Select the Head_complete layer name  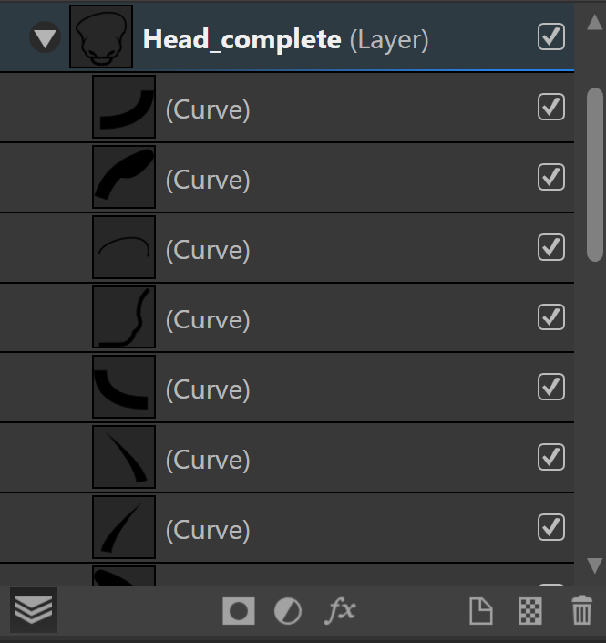click(x=241, y=39)
